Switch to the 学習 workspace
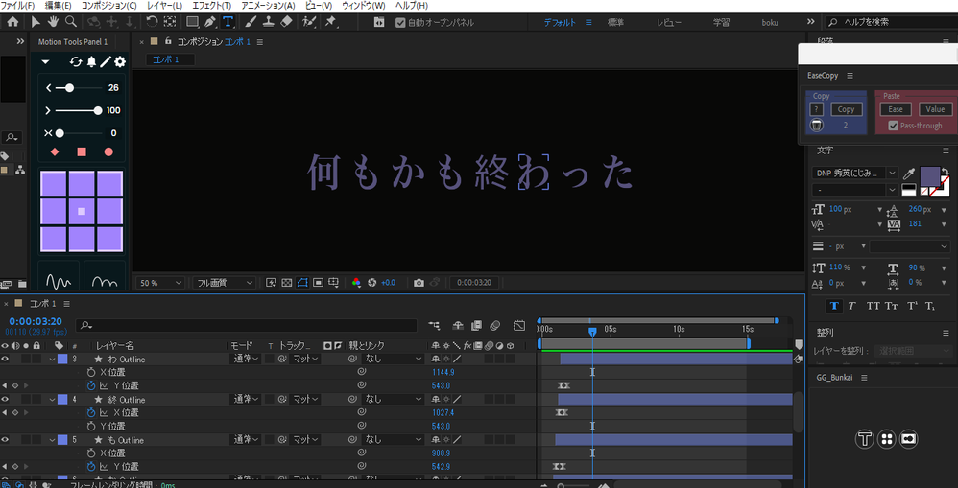 click(721, 22)
